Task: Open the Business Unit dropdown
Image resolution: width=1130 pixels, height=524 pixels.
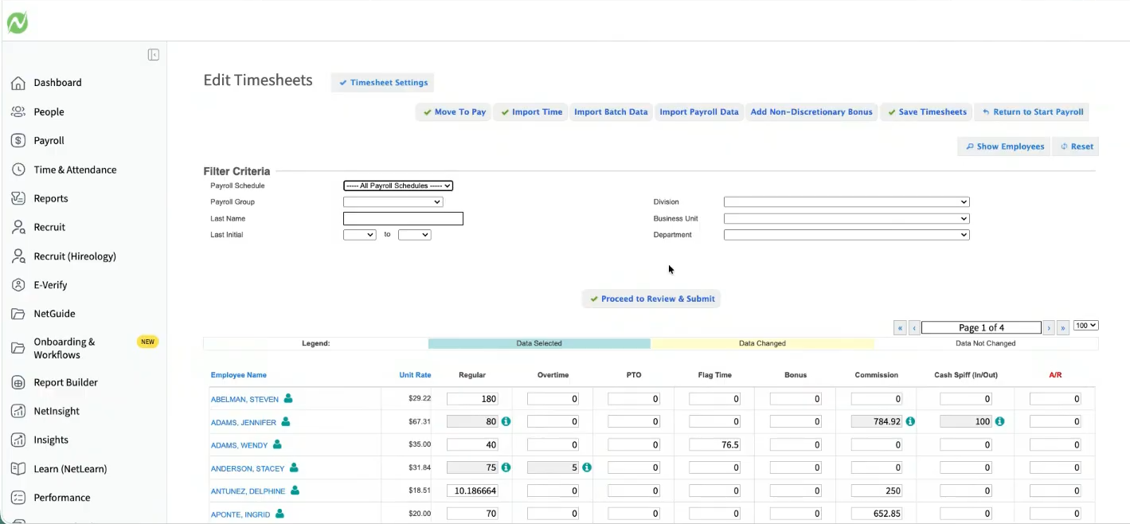Action: [x=847, y=218]
